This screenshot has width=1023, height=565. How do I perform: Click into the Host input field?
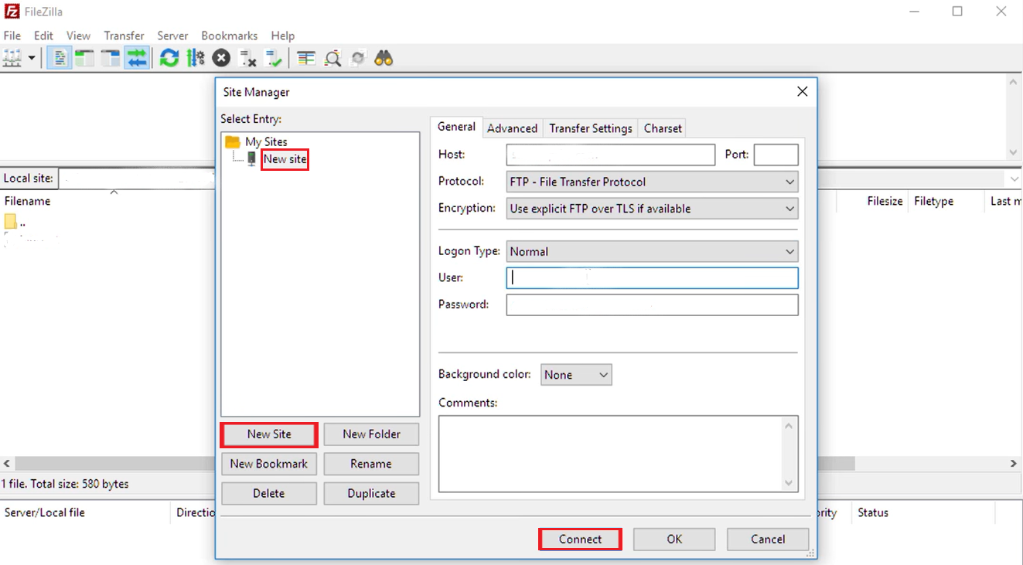tap(610, 155)
